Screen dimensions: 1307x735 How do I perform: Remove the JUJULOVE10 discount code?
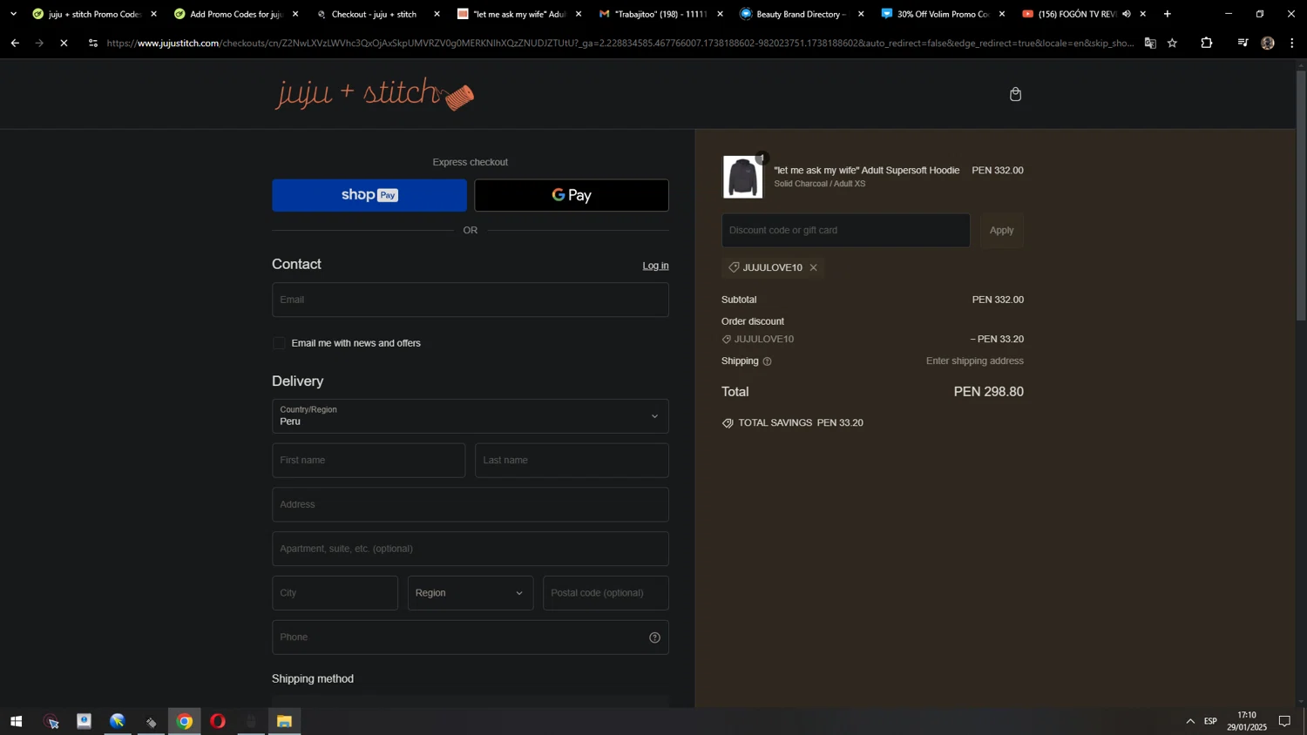click(x=813, y=267)
